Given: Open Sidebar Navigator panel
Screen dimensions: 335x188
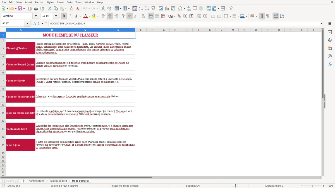Looking at the screenshot, I should pos(330,56).
